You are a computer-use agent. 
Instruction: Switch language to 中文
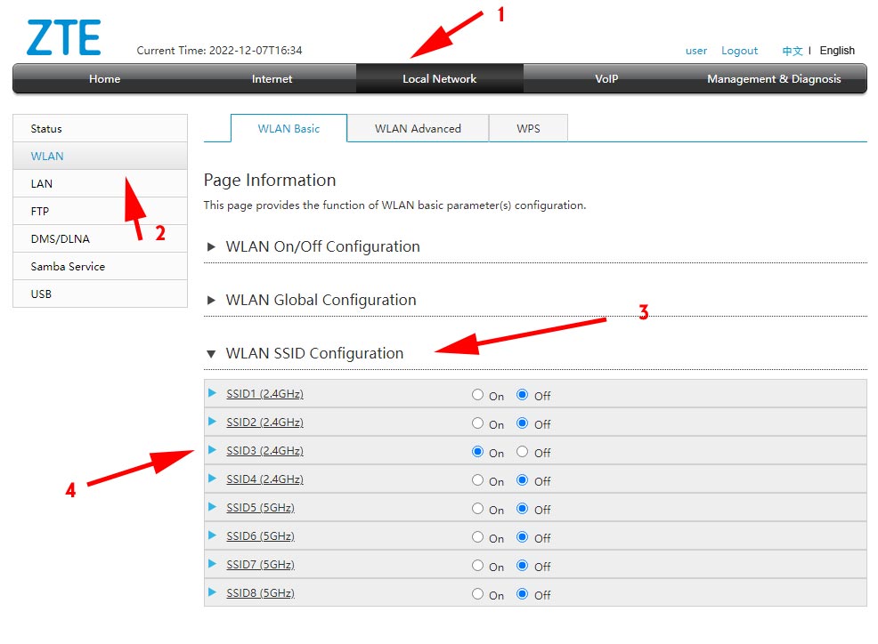coord(793,51)
